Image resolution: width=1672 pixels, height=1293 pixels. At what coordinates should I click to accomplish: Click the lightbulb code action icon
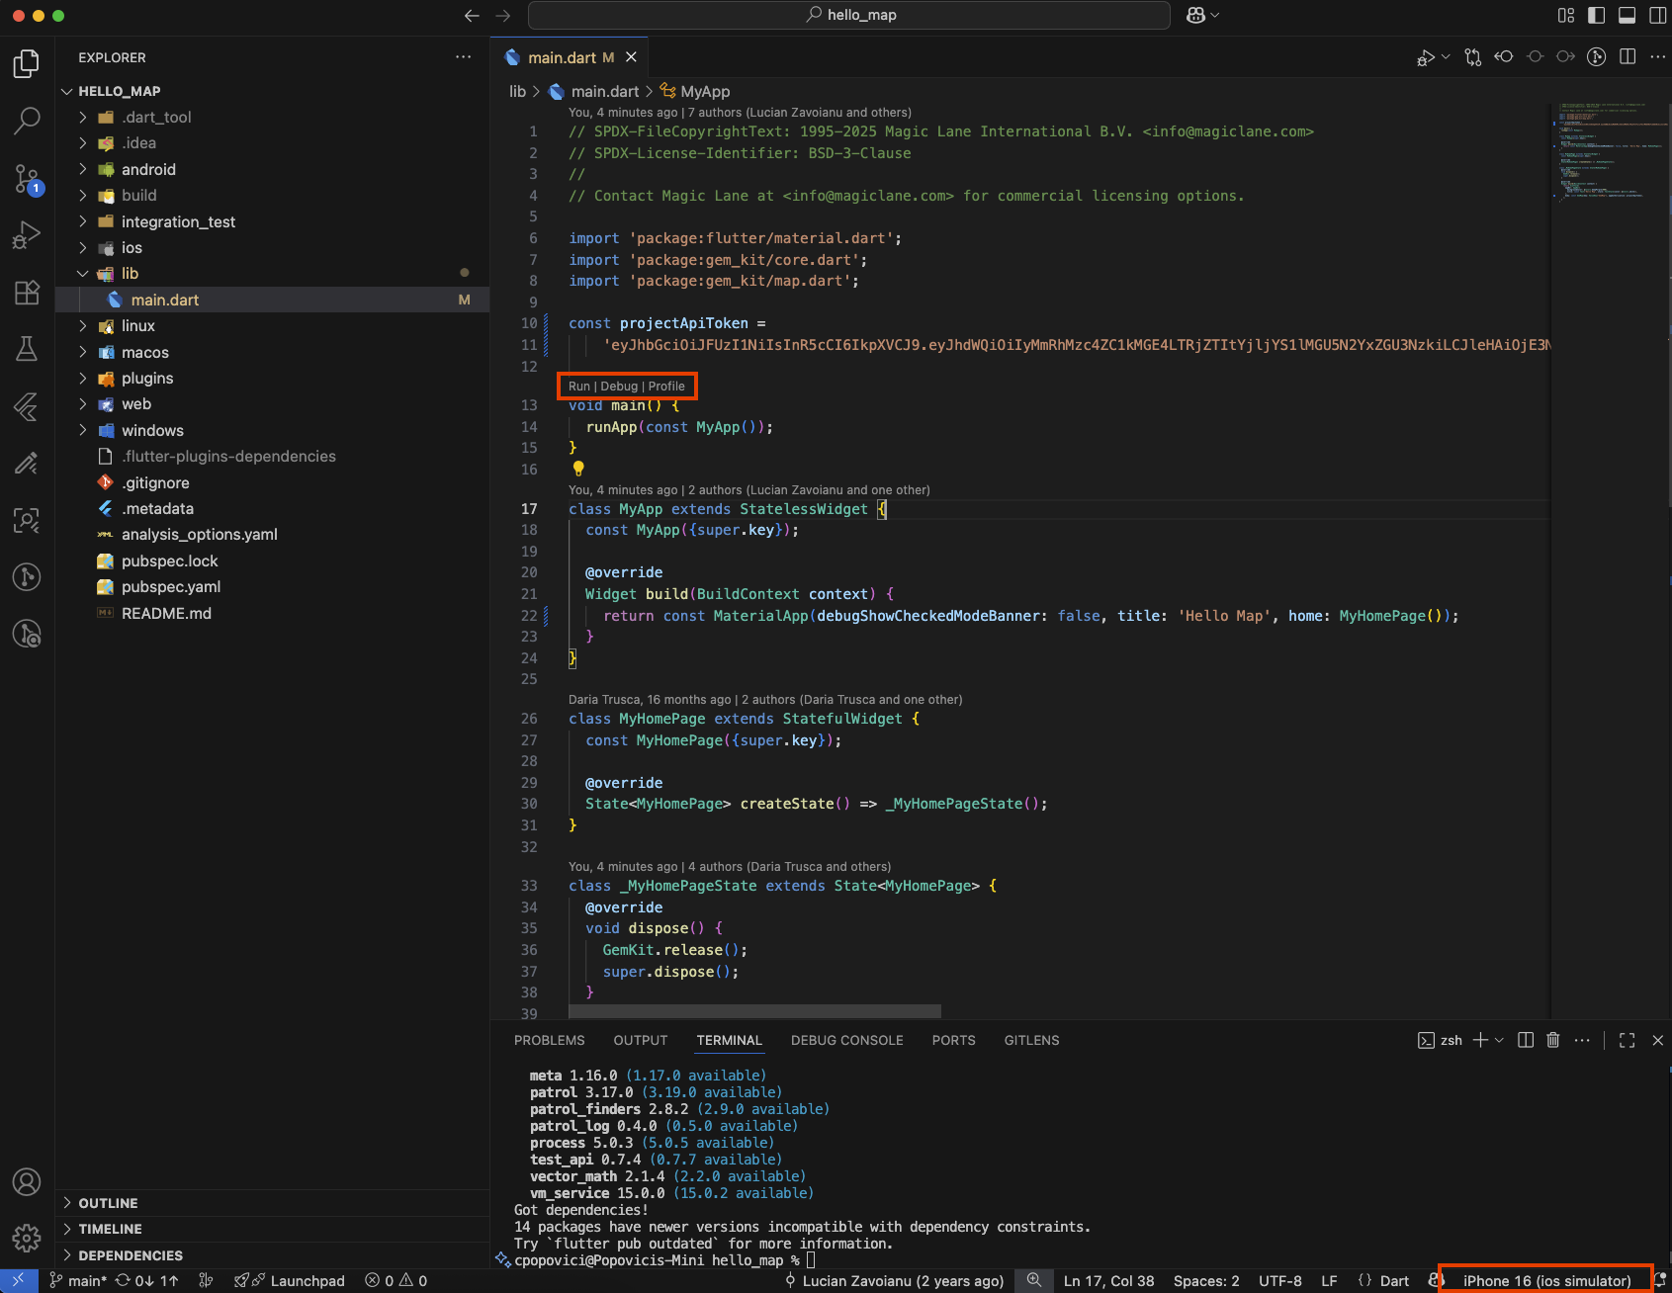(x=578, y=469)
